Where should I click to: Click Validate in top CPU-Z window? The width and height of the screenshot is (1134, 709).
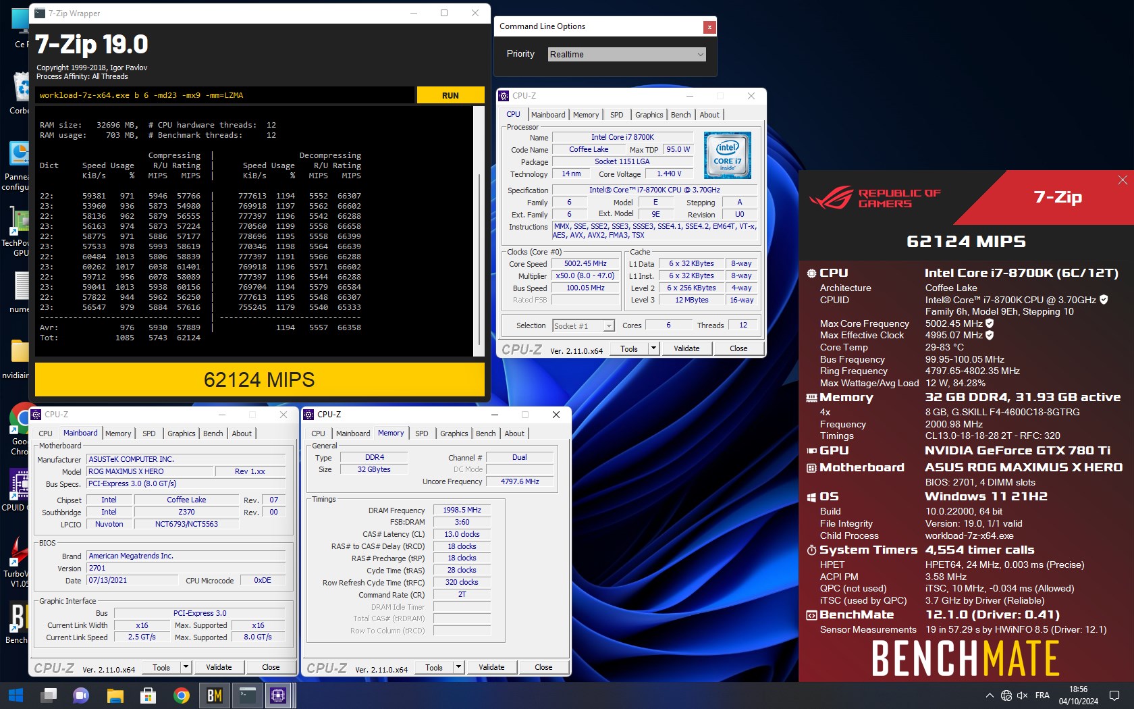[x=686, y=348]
